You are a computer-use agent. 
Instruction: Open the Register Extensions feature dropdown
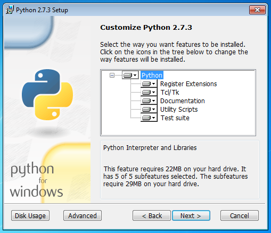pos(149,84)
